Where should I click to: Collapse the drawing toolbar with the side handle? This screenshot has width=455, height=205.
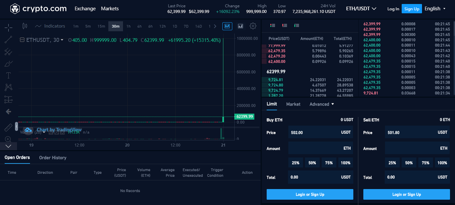(16, 126)
